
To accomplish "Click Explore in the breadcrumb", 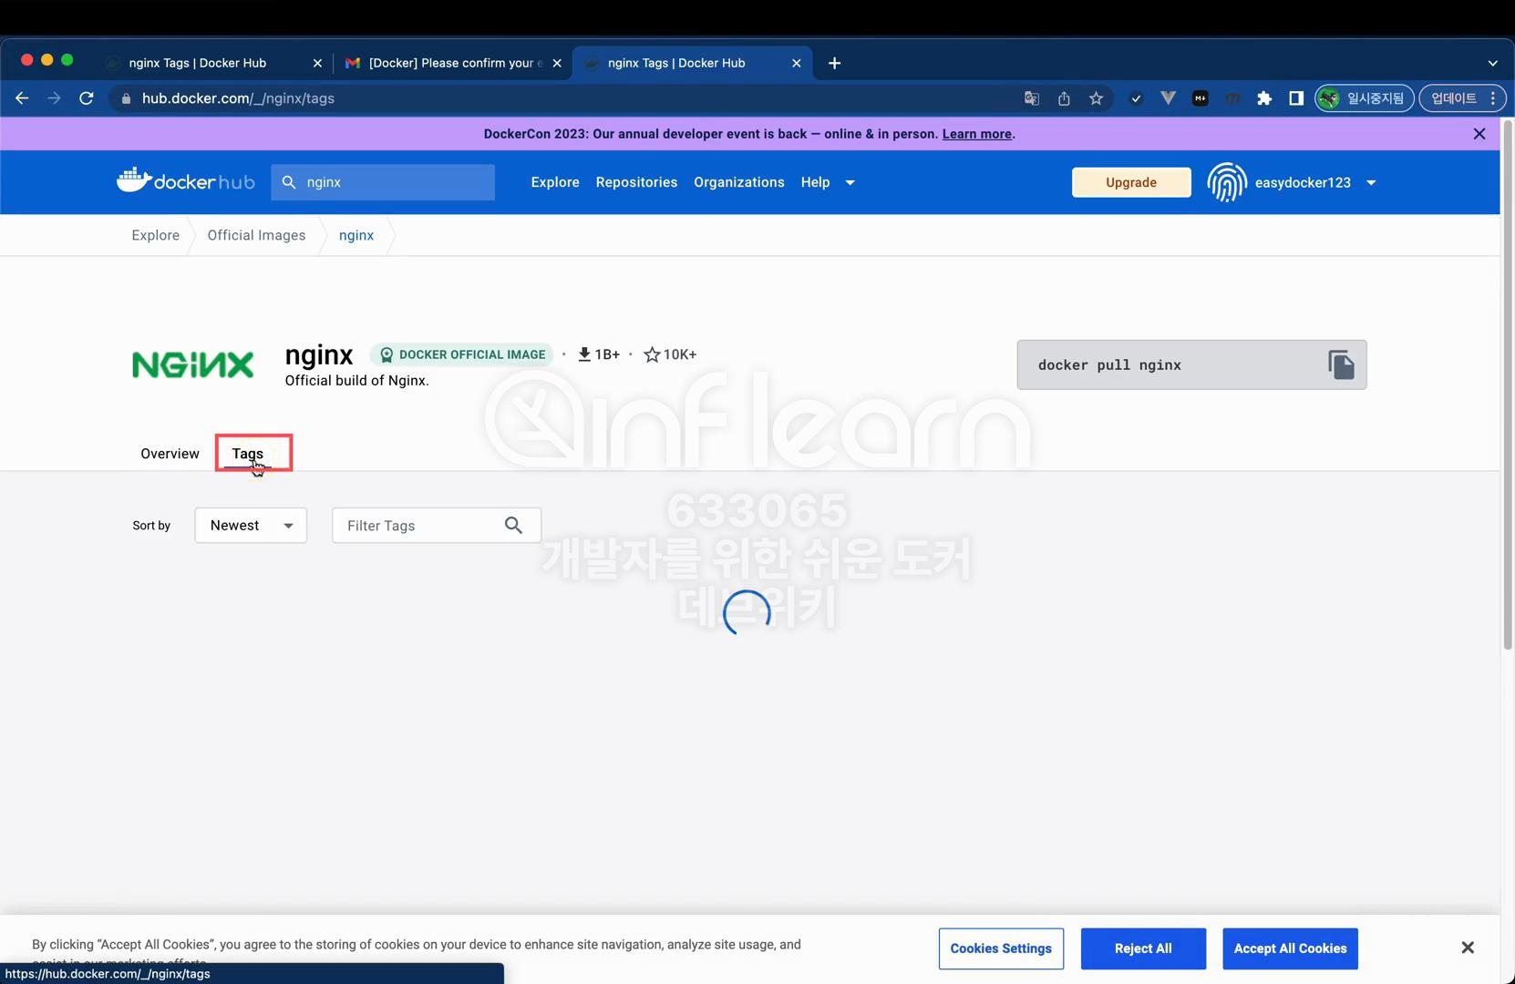I will (x=156, y=235).
